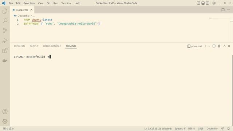
Task: Click "Codographia-Hello-World" string in editor
Action: point(77,24)
